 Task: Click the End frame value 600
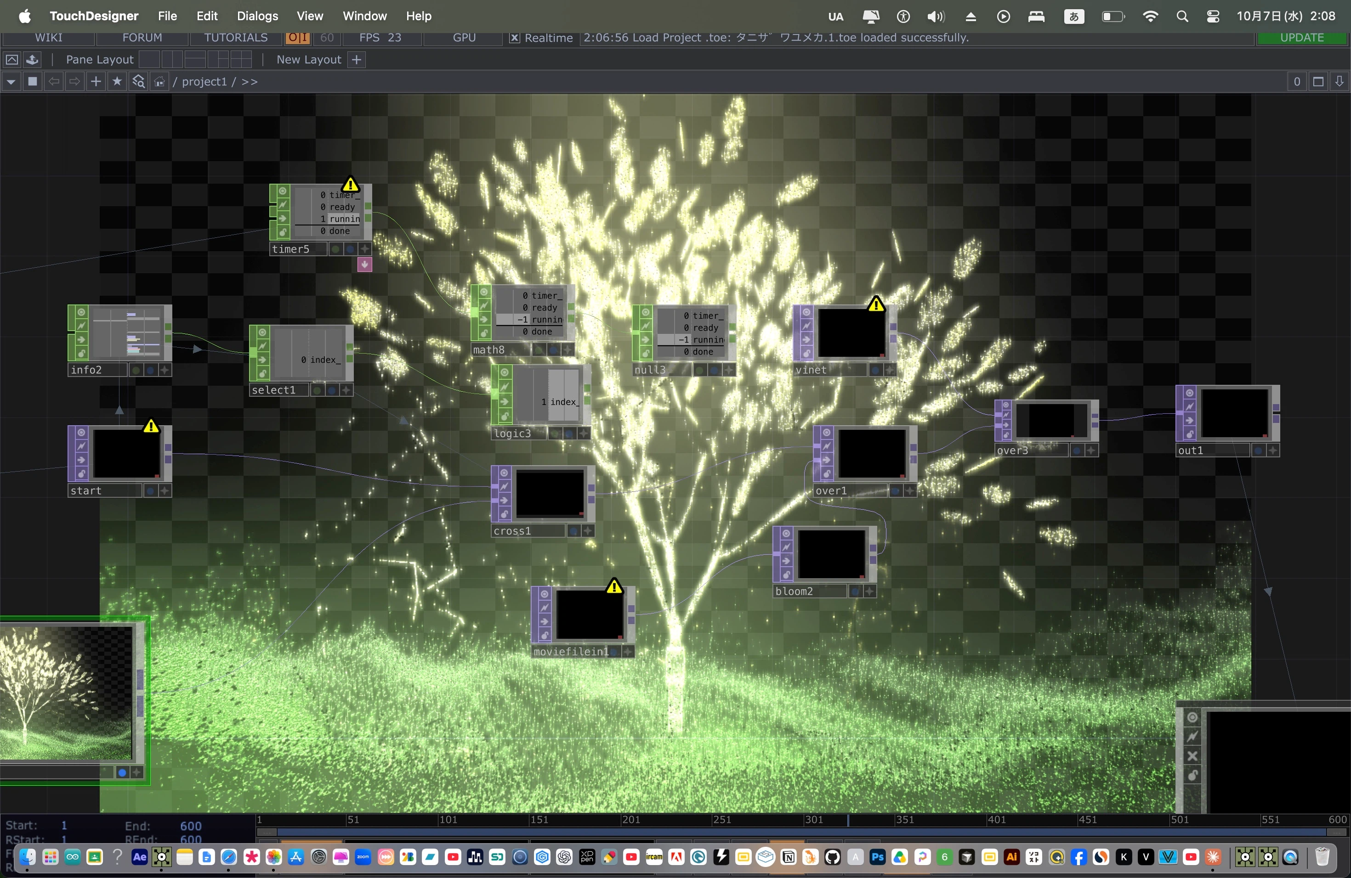coord(191,826)
